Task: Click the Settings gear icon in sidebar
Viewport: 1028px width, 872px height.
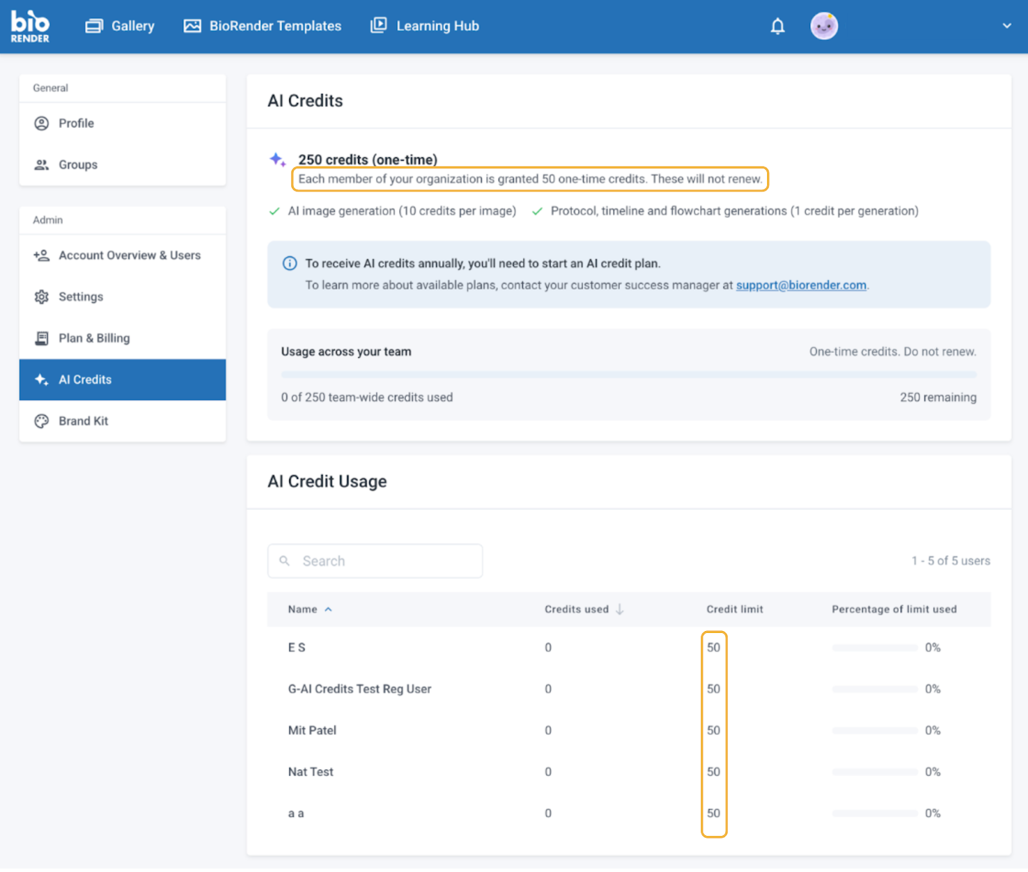Action: 42,297
